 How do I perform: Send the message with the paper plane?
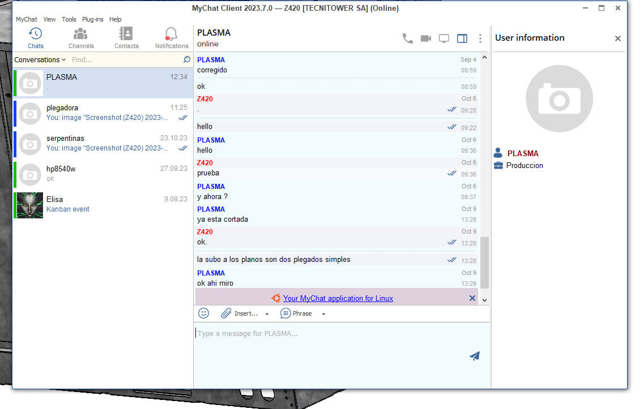tap(475, 356)
